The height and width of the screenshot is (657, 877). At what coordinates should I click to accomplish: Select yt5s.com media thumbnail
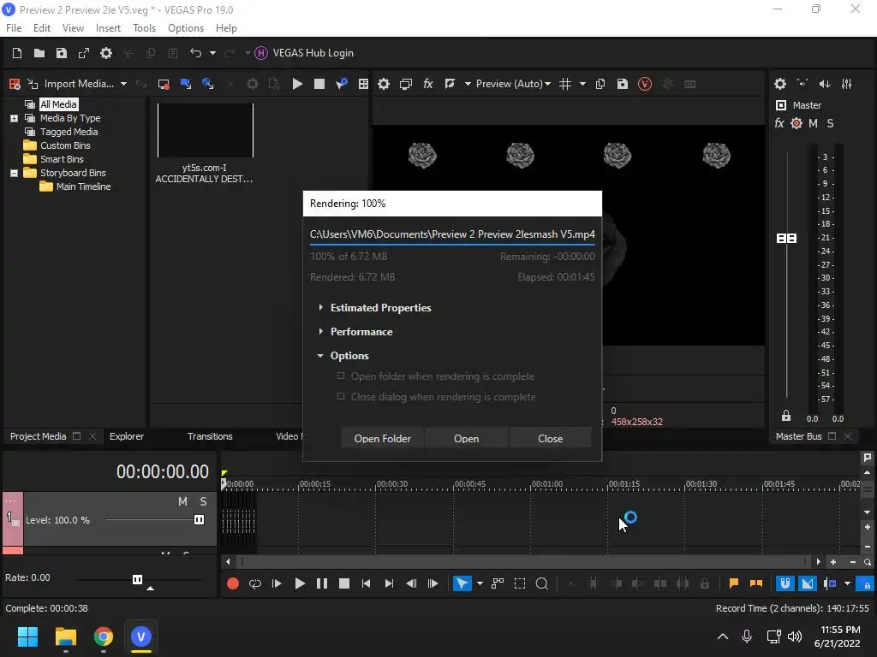pos(206,130)
